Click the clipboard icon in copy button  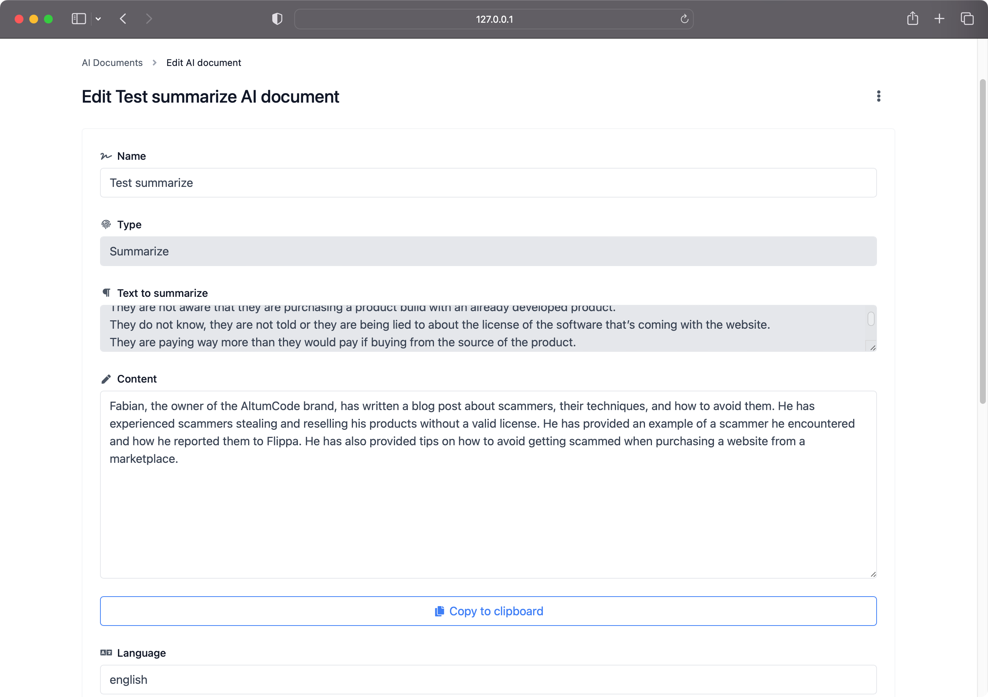pos(439,611)
